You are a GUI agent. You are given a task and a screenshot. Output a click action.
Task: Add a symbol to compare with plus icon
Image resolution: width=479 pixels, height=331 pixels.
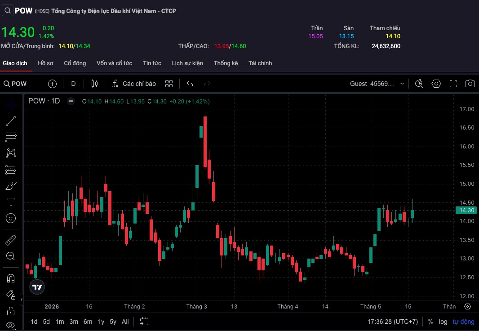[x=52, y=84]
